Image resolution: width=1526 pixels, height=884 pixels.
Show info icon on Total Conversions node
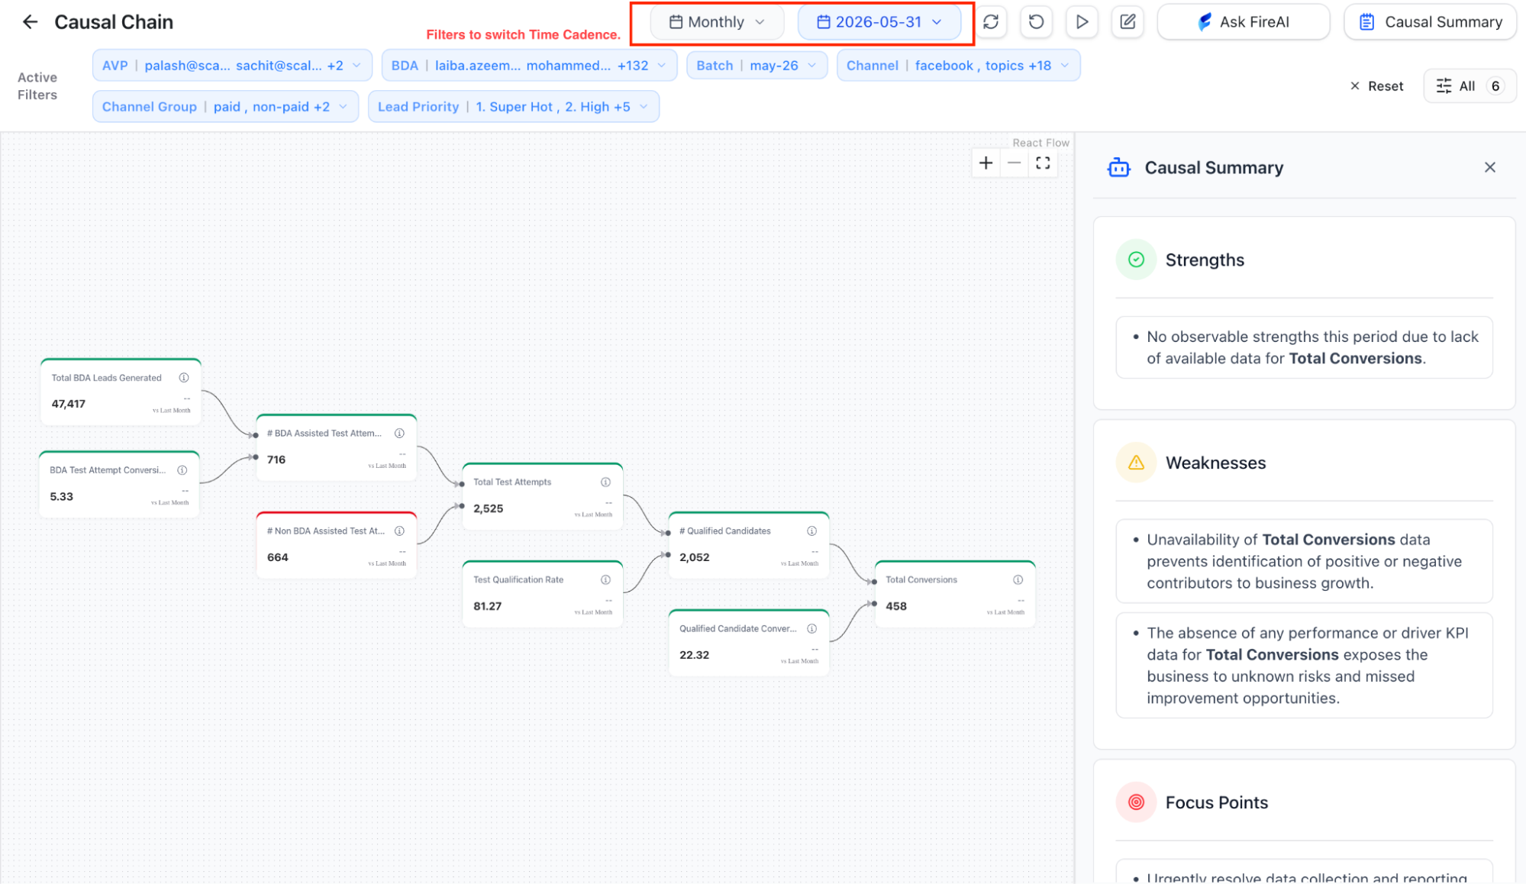point(1018,580)
